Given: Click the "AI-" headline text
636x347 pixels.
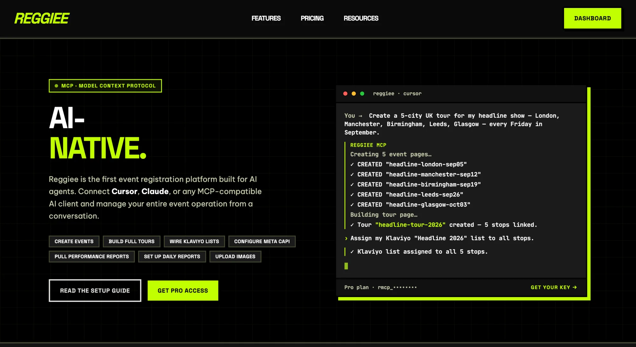Looking at the screenshot, I should pyautogui.click(x=67, y=118).
